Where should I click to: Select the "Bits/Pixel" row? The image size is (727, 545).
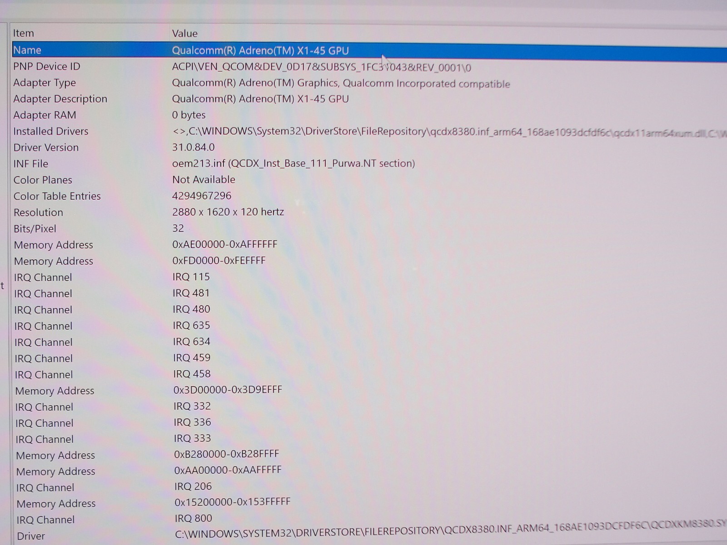click(x=369, y=228)
